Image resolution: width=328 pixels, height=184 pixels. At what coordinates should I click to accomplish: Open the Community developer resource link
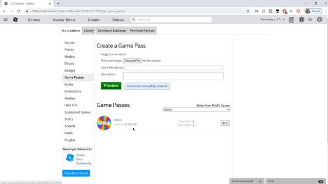click(84, 164)
